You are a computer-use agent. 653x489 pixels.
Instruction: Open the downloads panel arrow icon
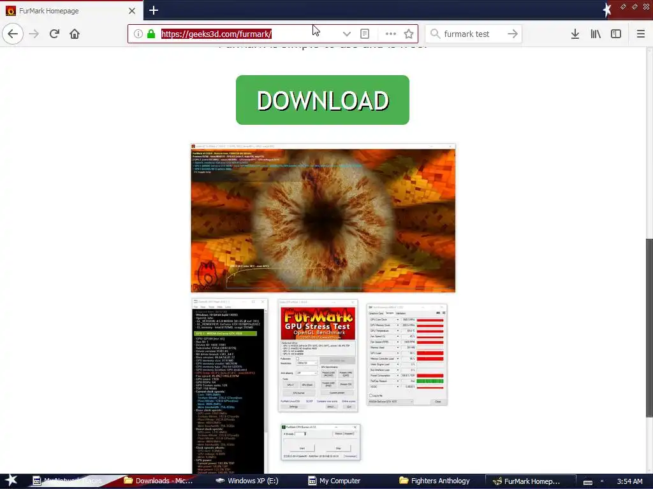point(575,34)
